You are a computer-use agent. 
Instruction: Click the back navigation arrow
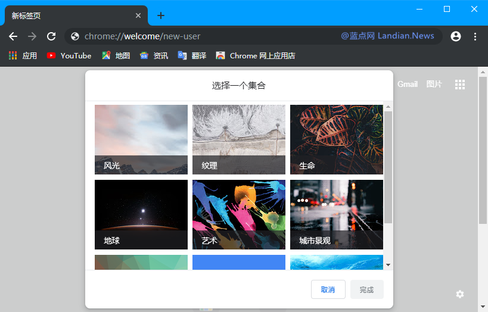(13, 36)
